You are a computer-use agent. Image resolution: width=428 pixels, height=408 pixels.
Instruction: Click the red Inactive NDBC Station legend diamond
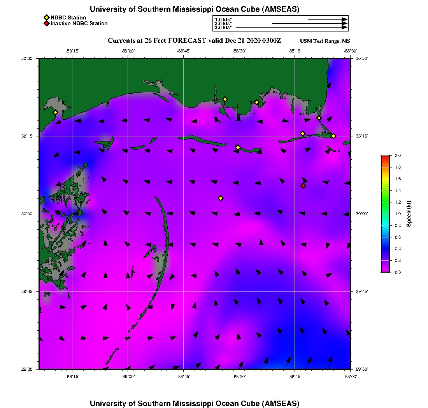(46, 24)
